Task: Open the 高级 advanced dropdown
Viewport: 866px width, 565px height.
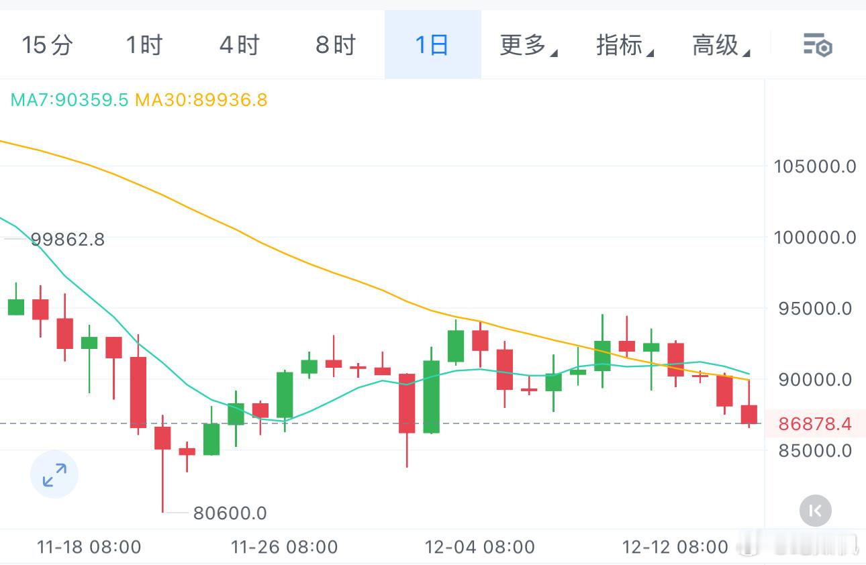Action: point(720,45)
